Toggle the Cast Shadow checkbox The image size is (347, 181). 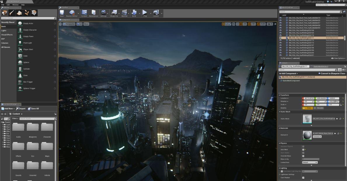coord(303,178)
